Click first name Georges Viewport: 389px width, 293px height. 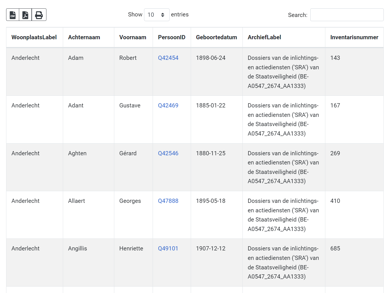click(130, 201)
